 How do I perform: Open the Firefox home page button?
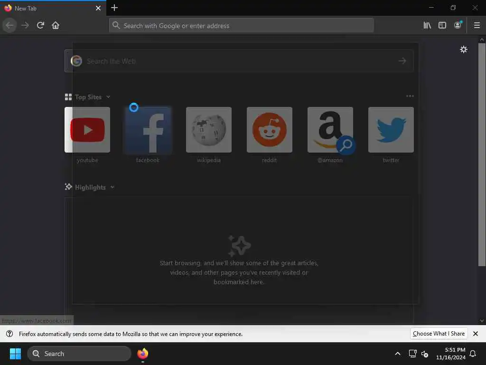point(56,25)
